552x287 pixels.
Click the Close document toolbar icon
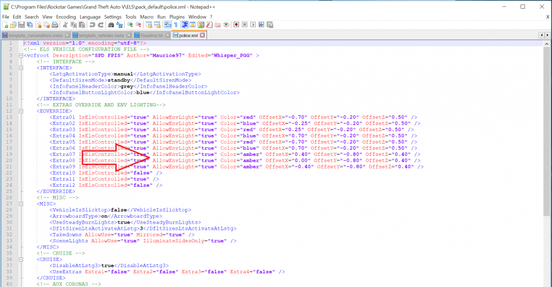pyautogui.click(x=38, y=25)
